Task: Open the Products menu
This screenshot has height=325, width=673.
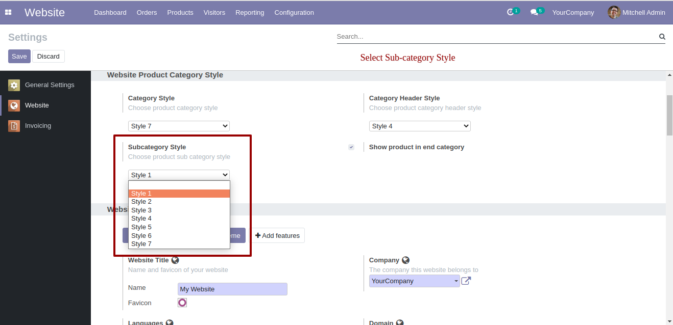Action: coord(180,12)
